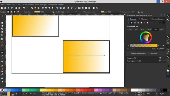The width and height of the screenshot is (170, 96).
Task: Switch to the Заливка tab
Action: point(132,19)
